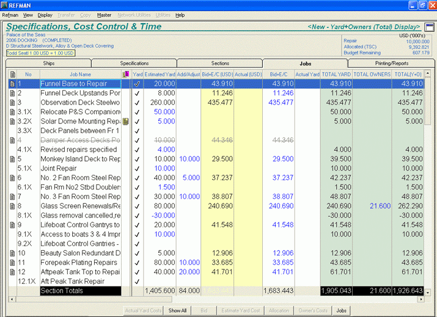Select the Observation Deck Steelwork job name
This screenshot has width=437, height=317.
80,103
